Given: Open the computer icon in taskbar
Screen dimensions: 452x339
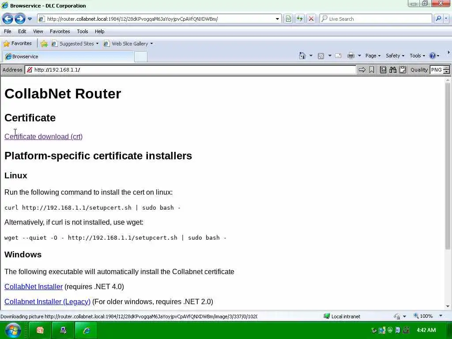Looking at the screenshot, I should (x=63, y=330).
